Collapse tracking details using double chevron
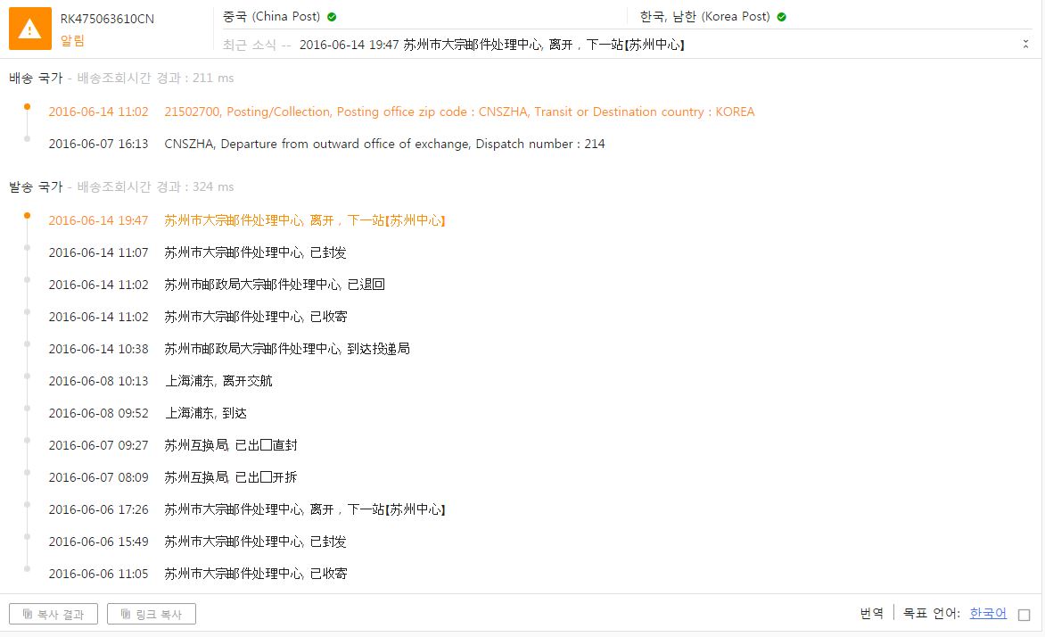 pos(1025,44)
